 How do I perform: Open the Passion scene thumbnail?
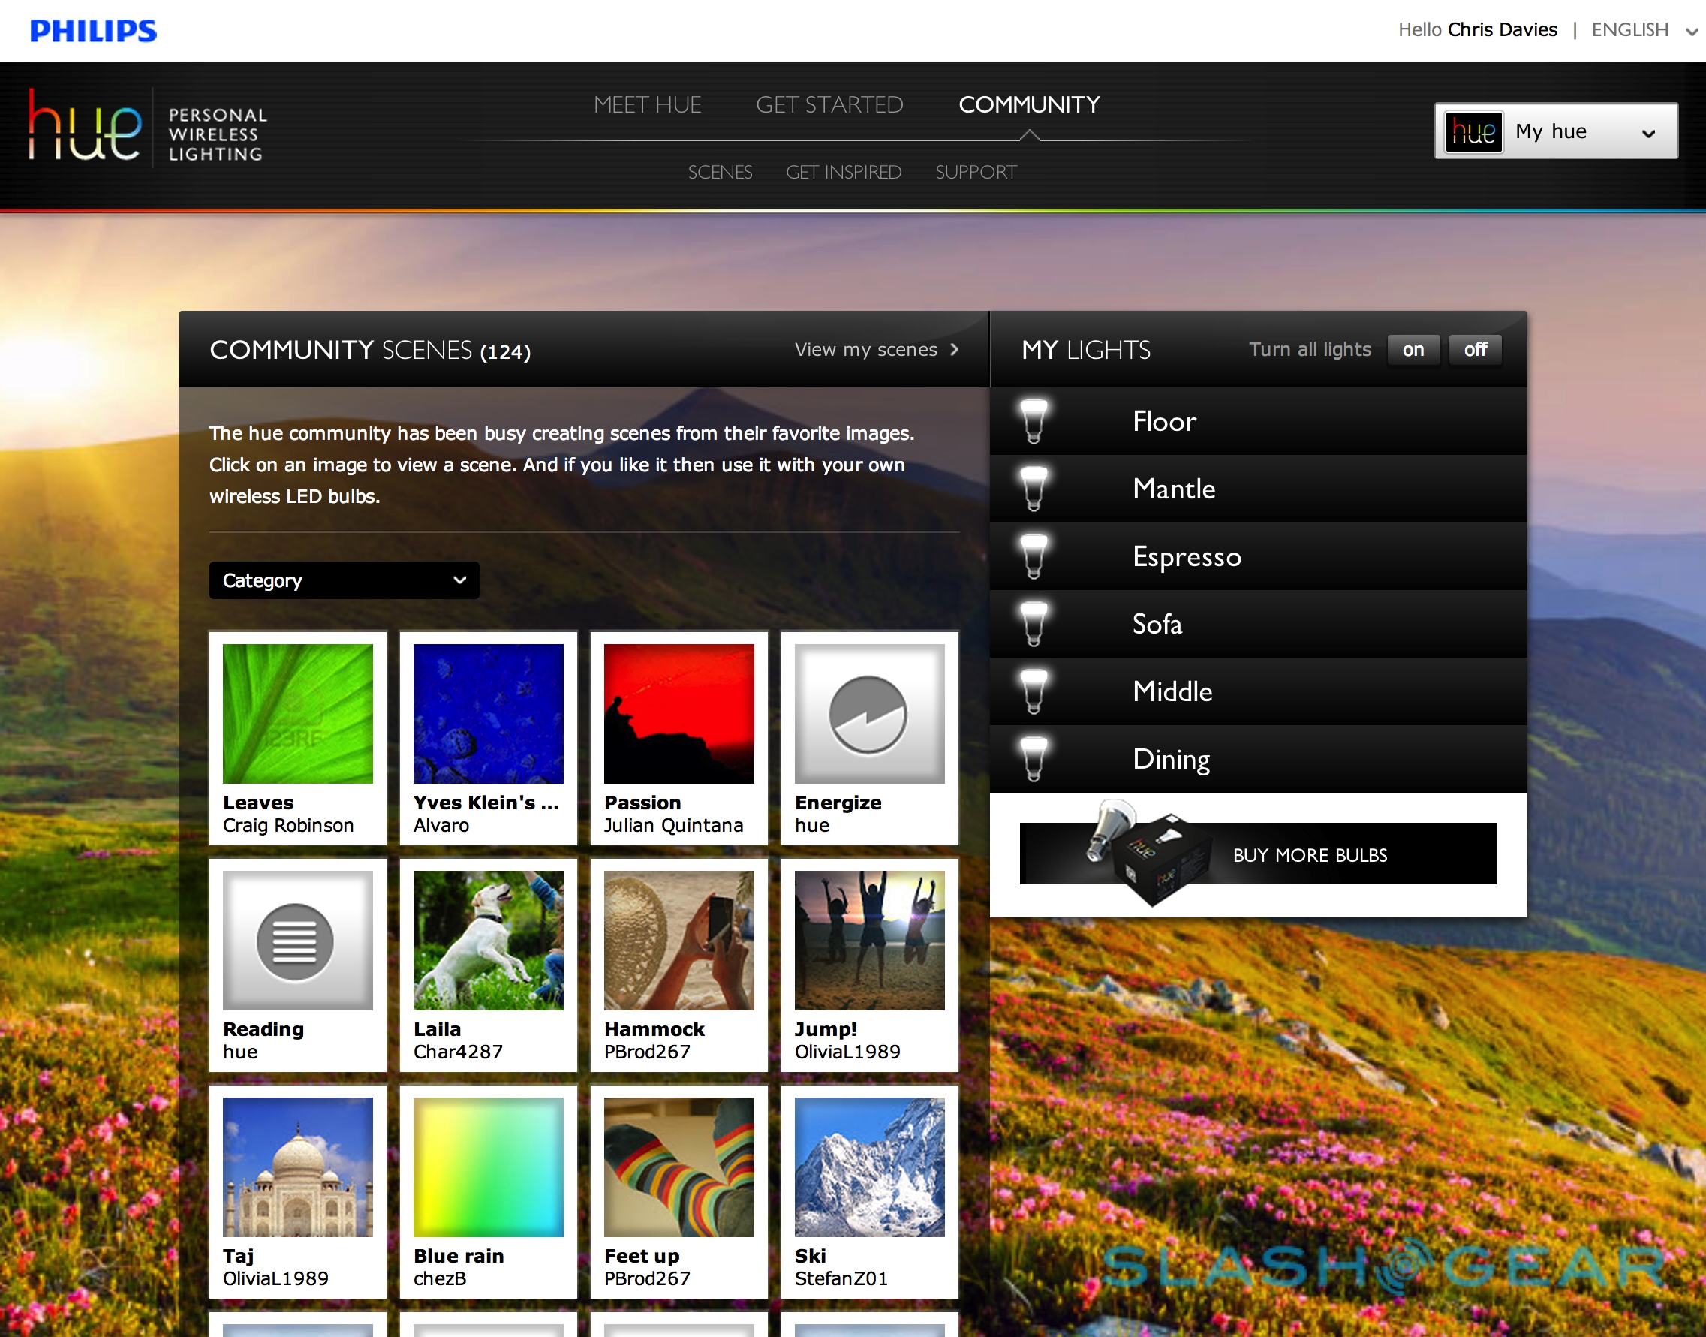pyautogui.click(x=678, y=714)
